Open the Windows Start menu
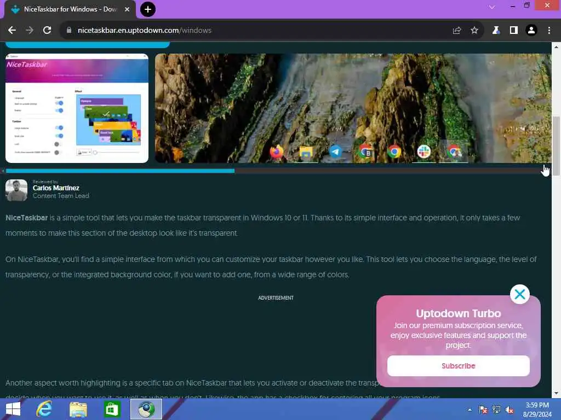Image resolution: width=561 pixels, height=420 pixels. (x=13, y=409)
